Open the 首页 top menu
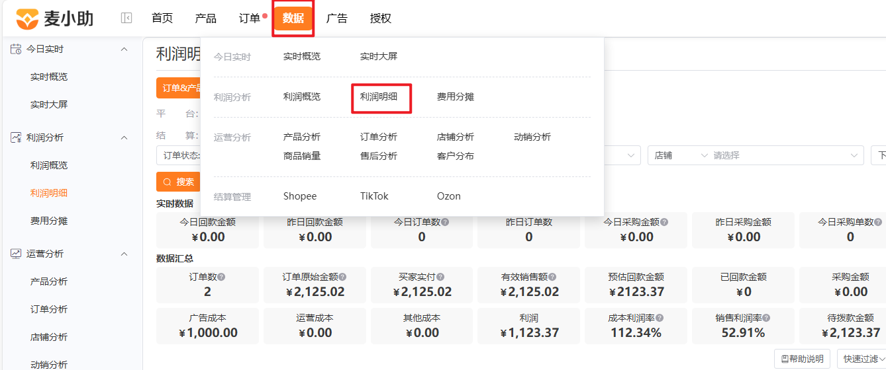The image size is (886, 370). 162,18
